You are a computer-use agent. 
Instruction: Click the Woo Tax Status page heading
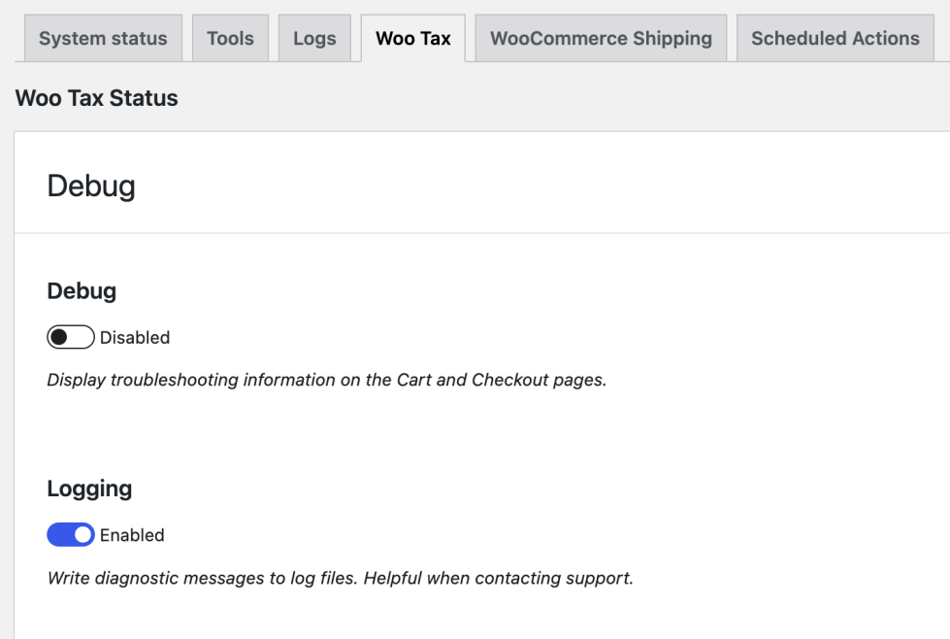tap(97, 98)
